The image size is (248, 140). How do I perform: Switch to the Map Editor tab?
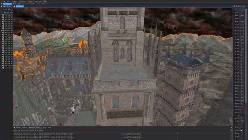[x=7, y=4]
